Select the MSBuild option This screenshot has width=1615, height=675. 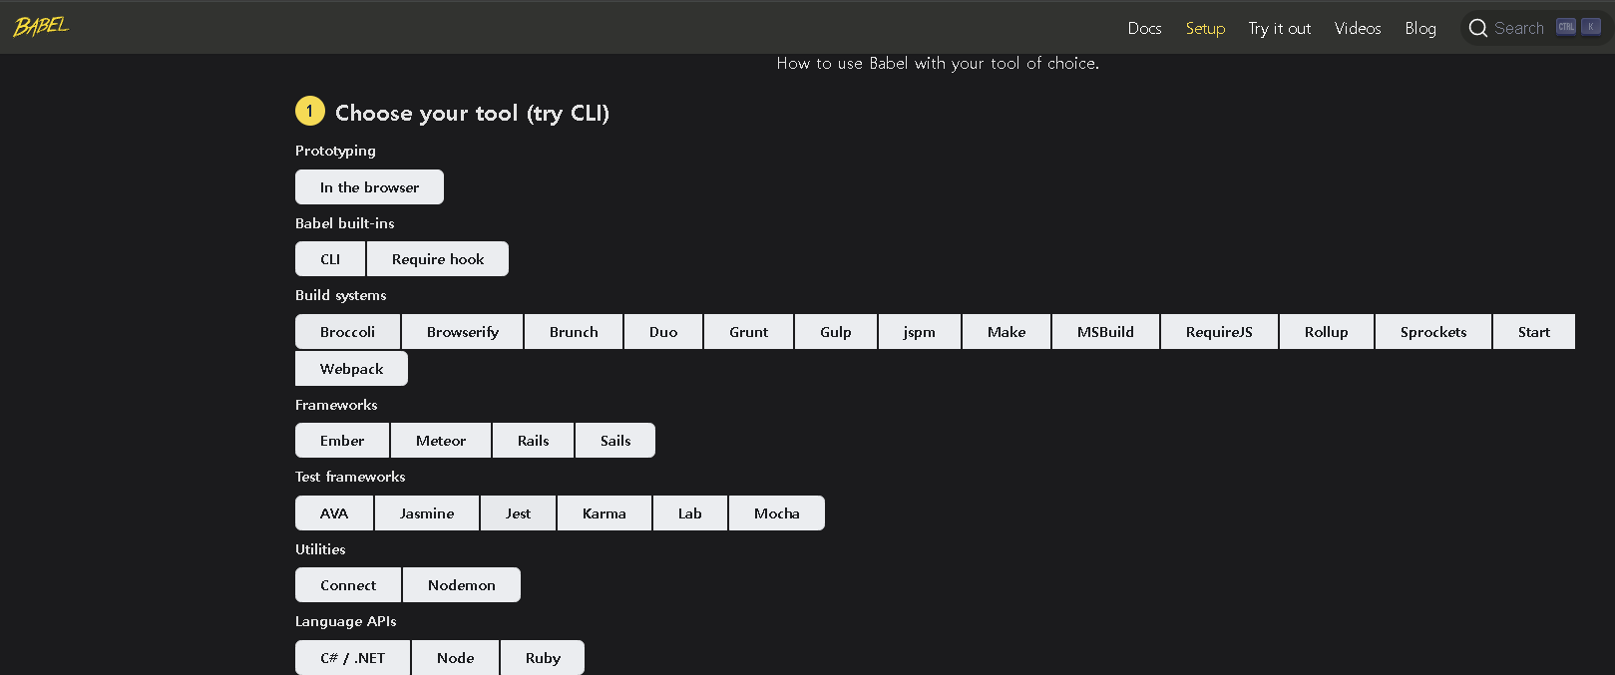pos(1105,332)
